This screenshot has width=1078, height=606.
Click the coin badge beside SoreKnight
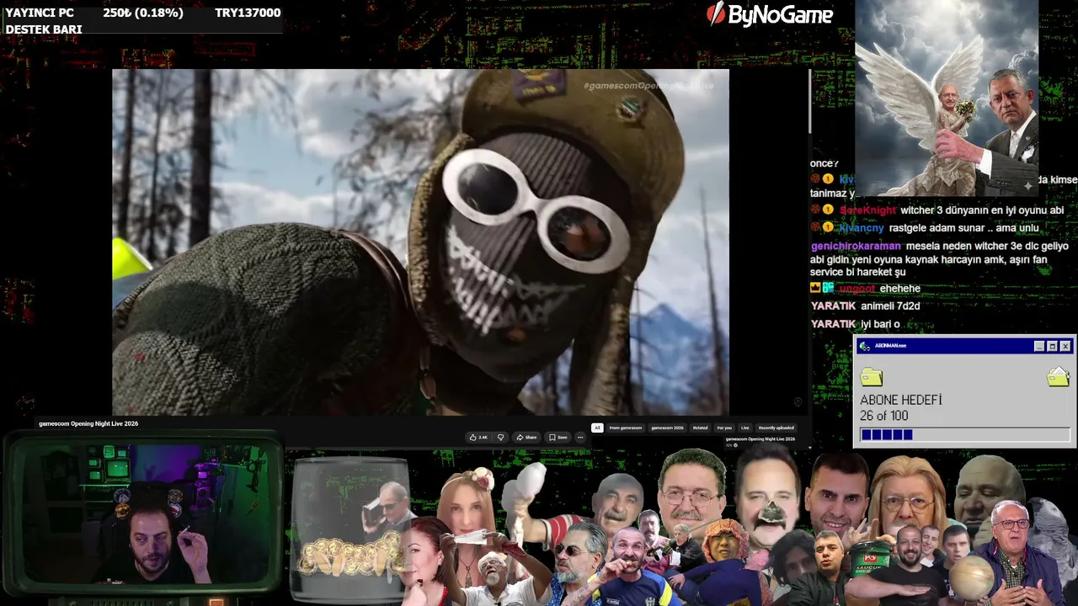point(829,210)
